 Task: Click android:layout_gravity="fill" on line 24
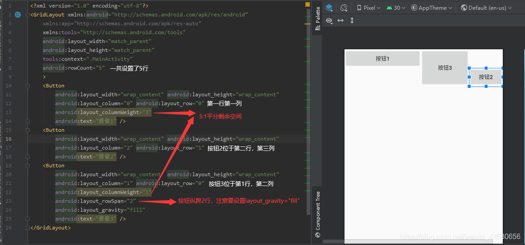[x=100, y=210]
